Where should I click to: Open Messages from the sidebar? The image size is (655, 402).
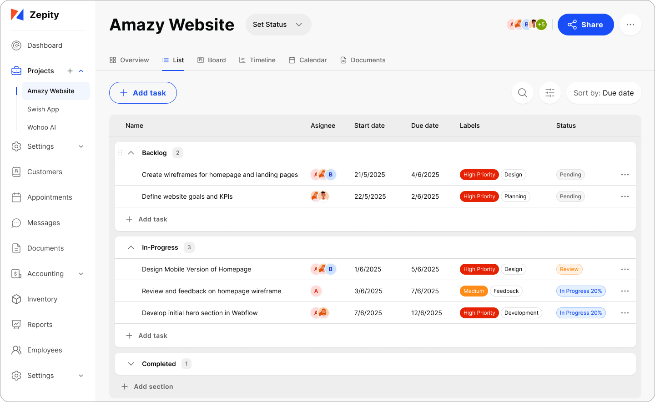pos(44,223)
